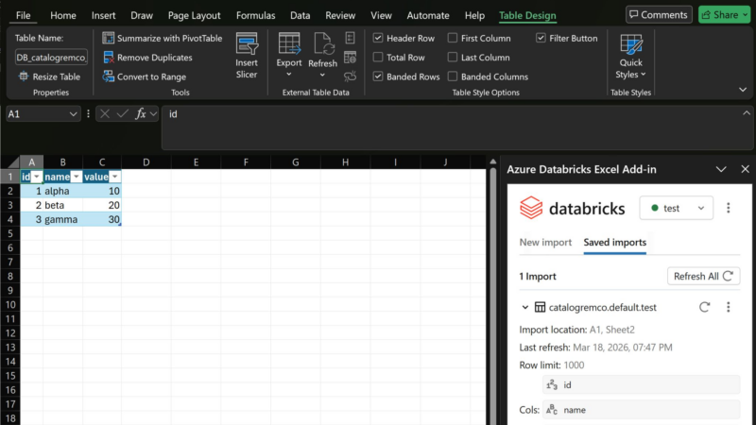Open the Comments button
756x425 pixels.
coord(659,14)
